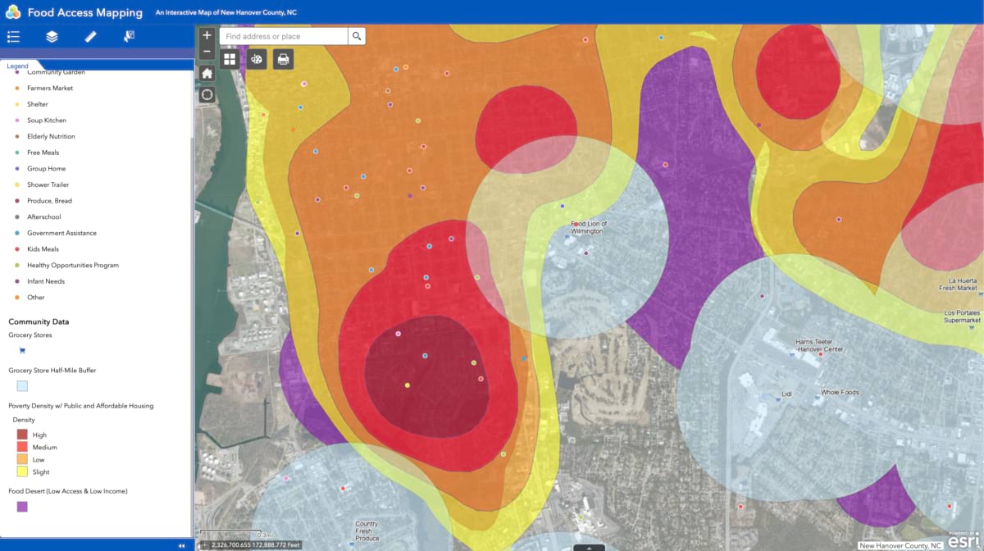This screenshot has height=551, width=984.
Task: Click the Farmers Market legend entry
Action: coord(50,88)
